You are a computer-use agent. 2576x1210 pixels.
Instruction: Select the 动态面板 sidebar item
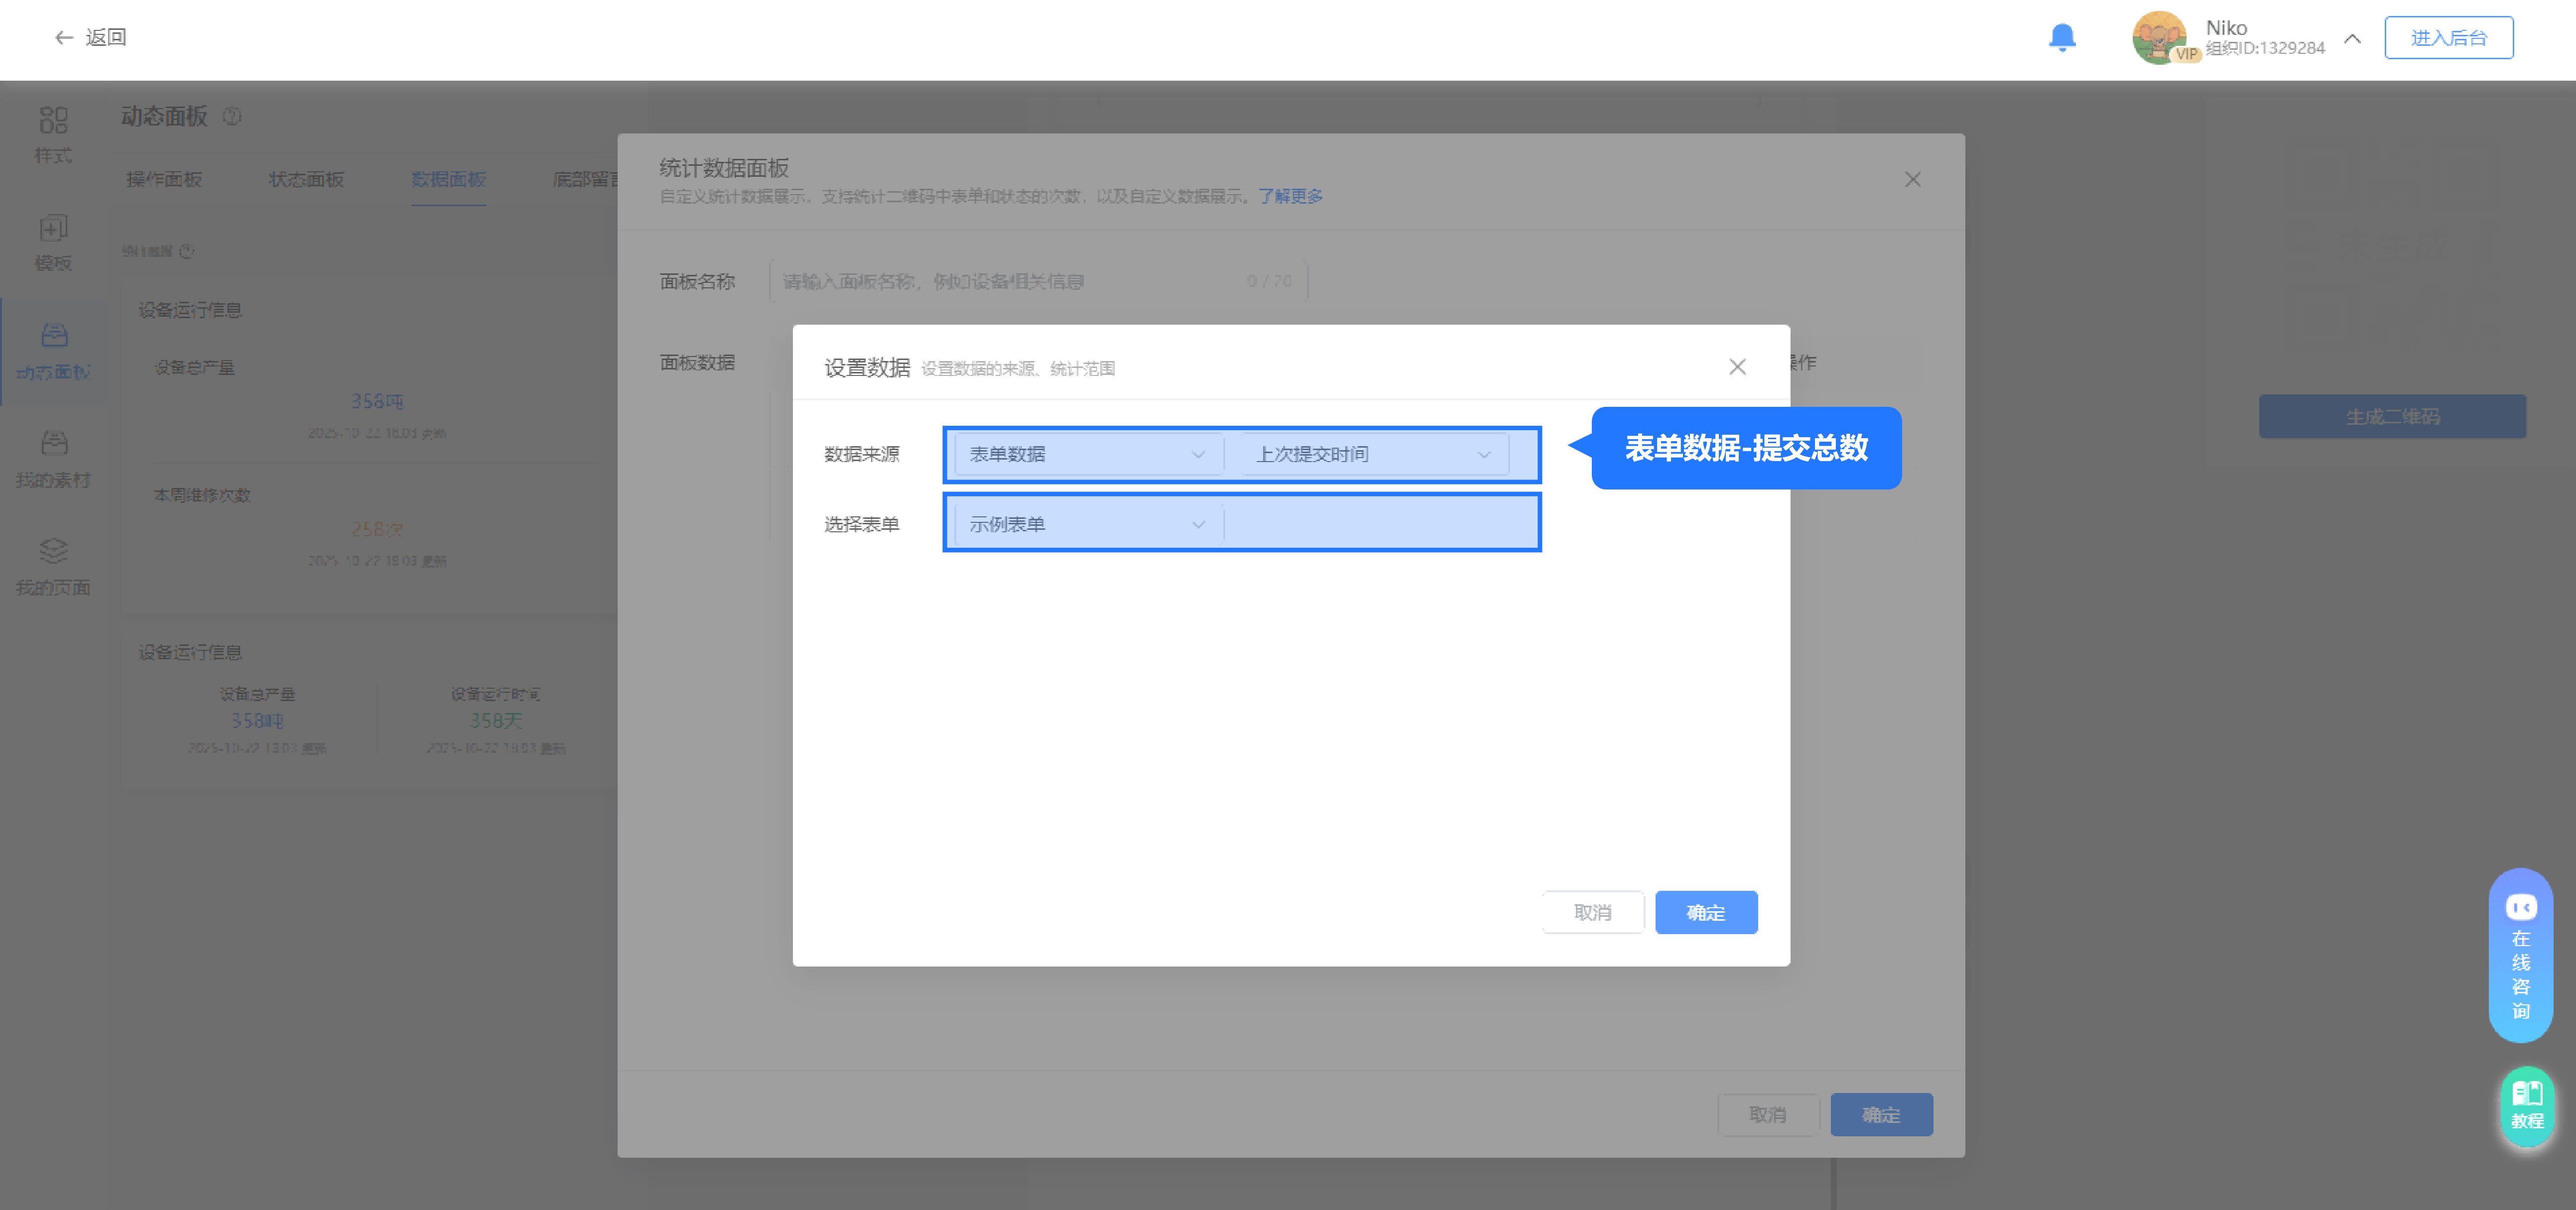(53, 351)
